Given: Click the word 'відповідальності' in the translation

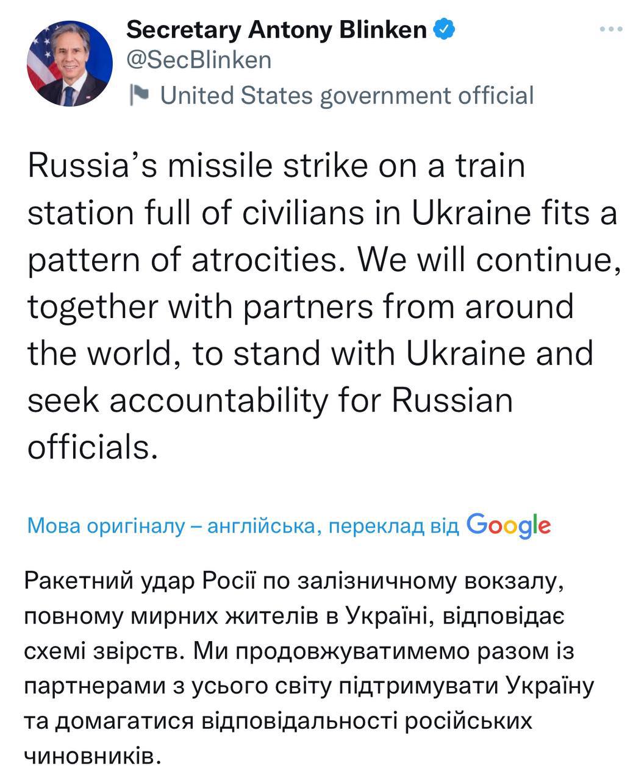Looking at the screenshot, I should pos(299,721).
